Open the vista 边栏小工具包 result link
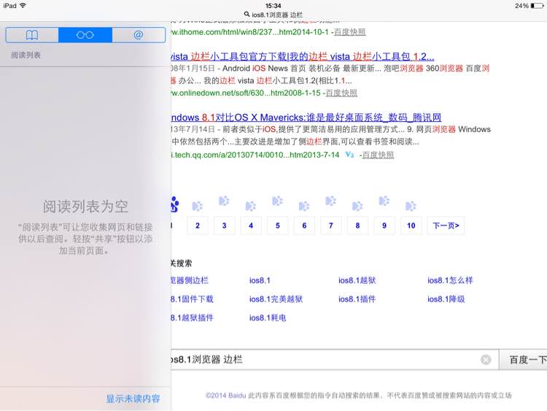The image size is (547, 411). pos(303,56)
